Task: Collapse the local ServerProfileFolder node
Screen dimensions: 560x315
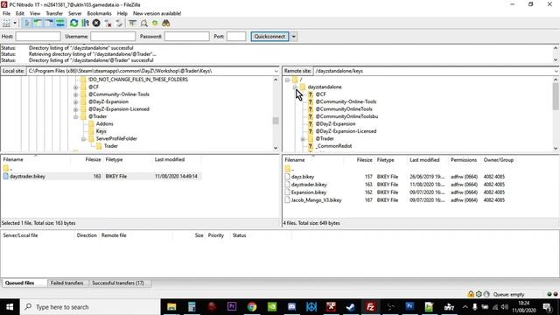Action: click(84, 139)
